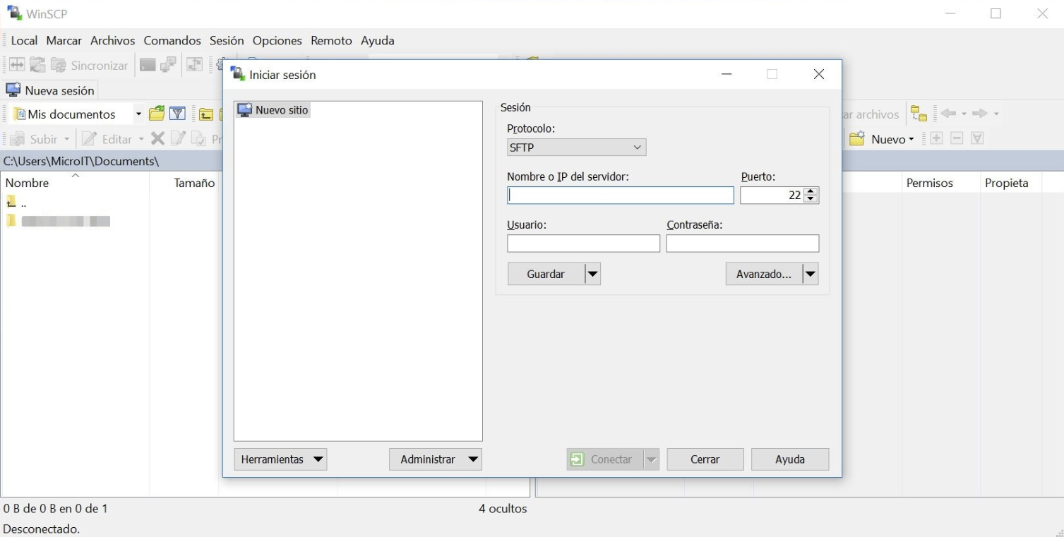Image resolution: width=1064 pixels, height=537 pixels.
Task: Open the Remoto menu
Action: 331,40
